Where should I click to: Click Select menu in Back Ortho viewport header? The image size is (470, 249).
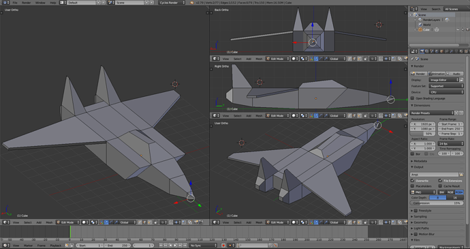click(x=238, y=59)
